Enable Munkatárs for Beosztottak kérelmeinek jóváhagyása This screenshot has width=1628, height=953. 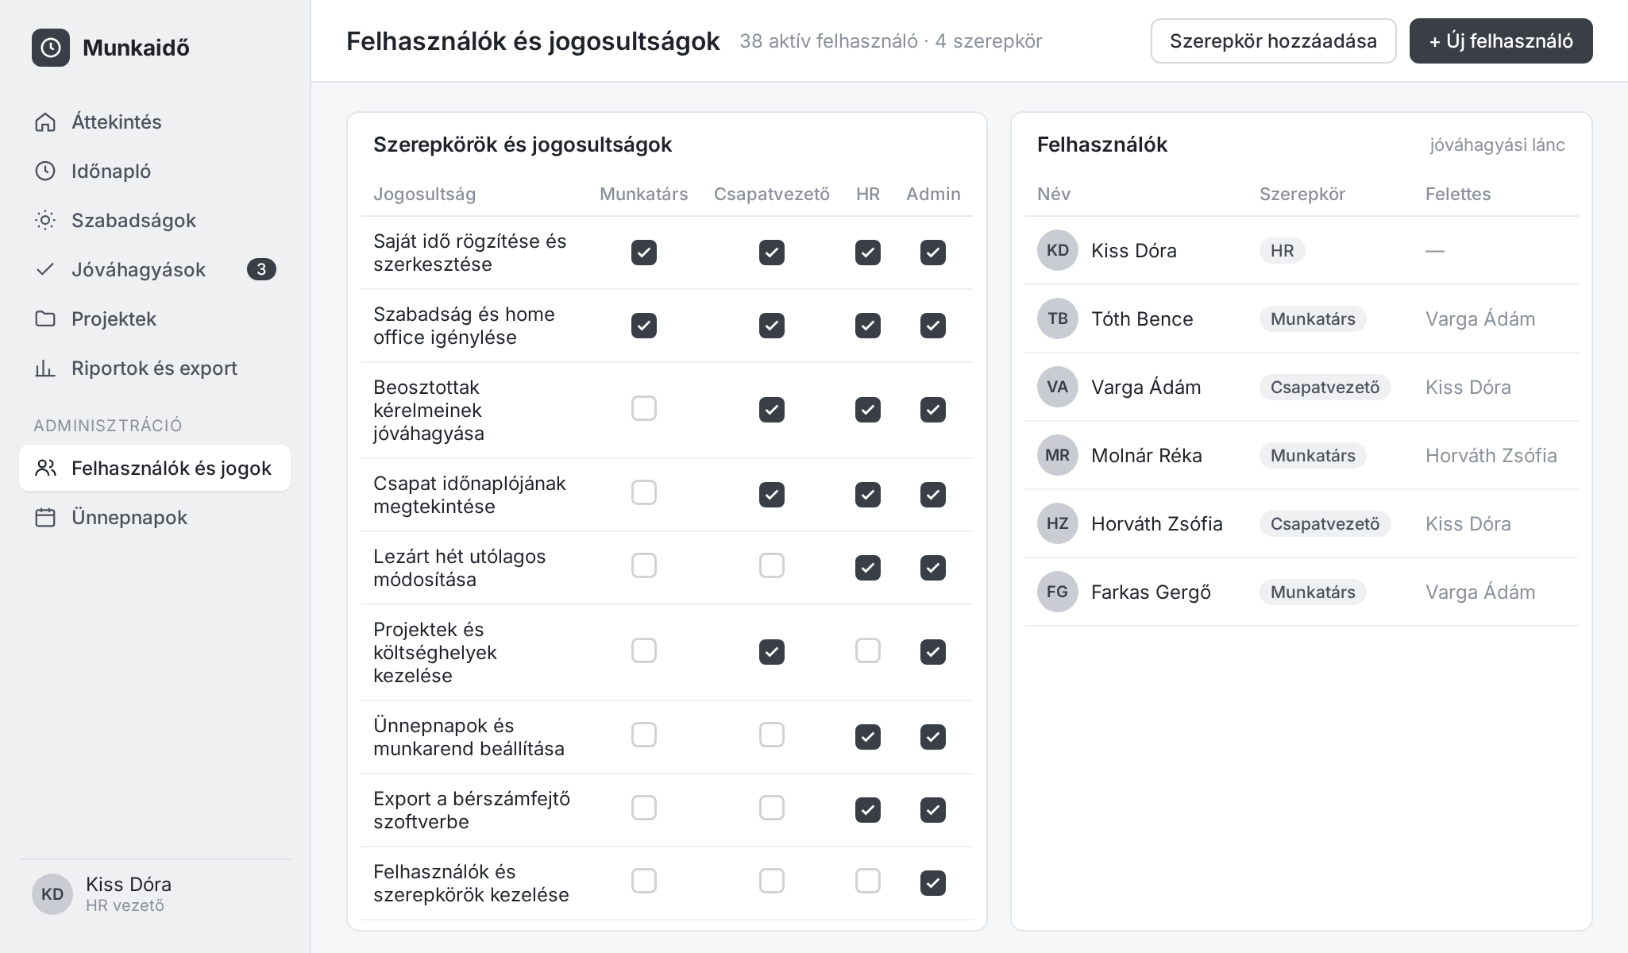tap(644, 408)
